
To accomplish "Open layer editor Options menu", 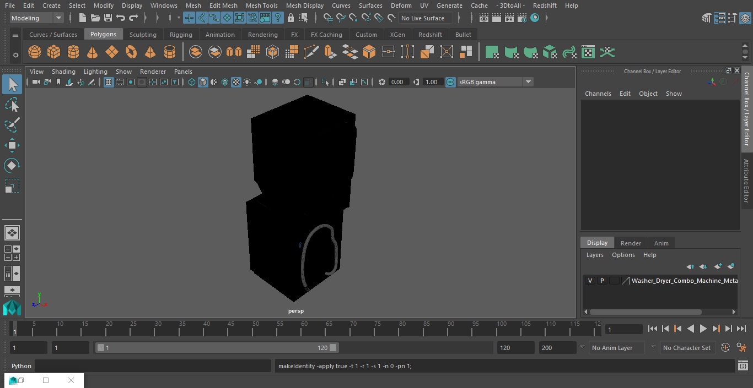I will (623, 255).
